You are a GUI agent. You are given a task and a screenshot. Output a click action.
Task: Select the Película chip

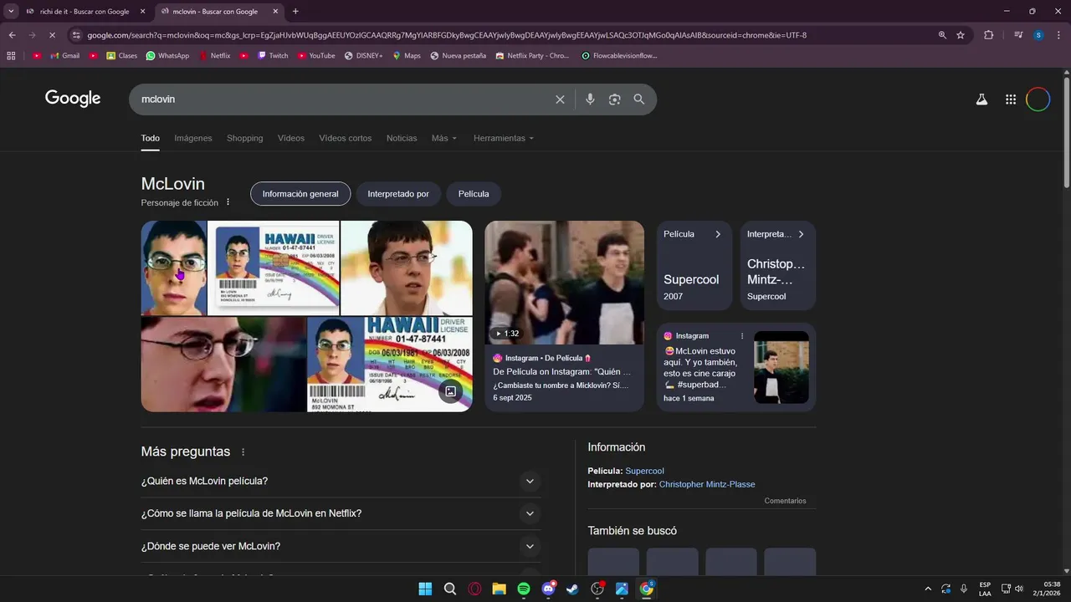pyautogui.click(x=474, y=194)
